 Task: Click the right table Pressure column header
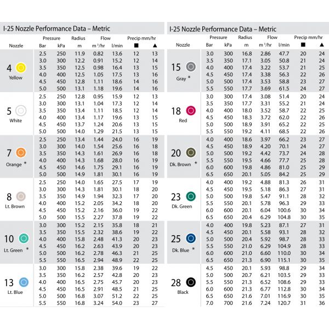pyautogui.click(x=218, y=37)
